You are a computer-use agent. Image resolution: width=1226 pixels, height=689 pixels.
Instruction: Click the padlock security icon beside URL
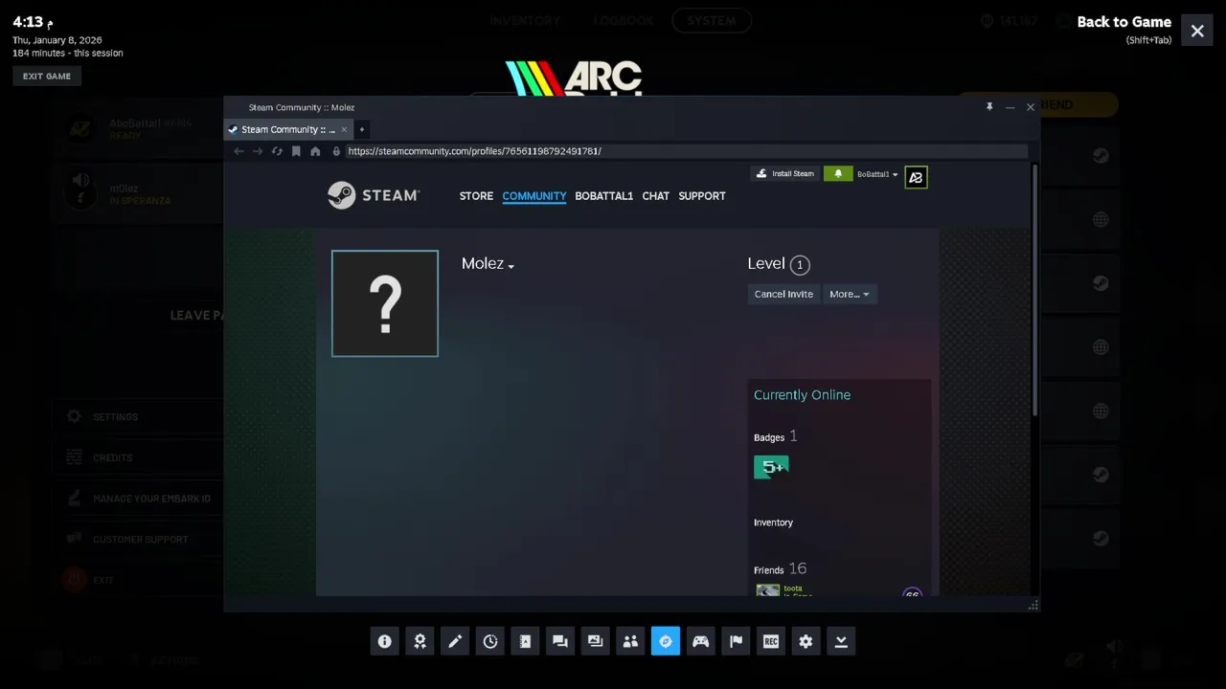pyautogui.click(x=336, y=151)
